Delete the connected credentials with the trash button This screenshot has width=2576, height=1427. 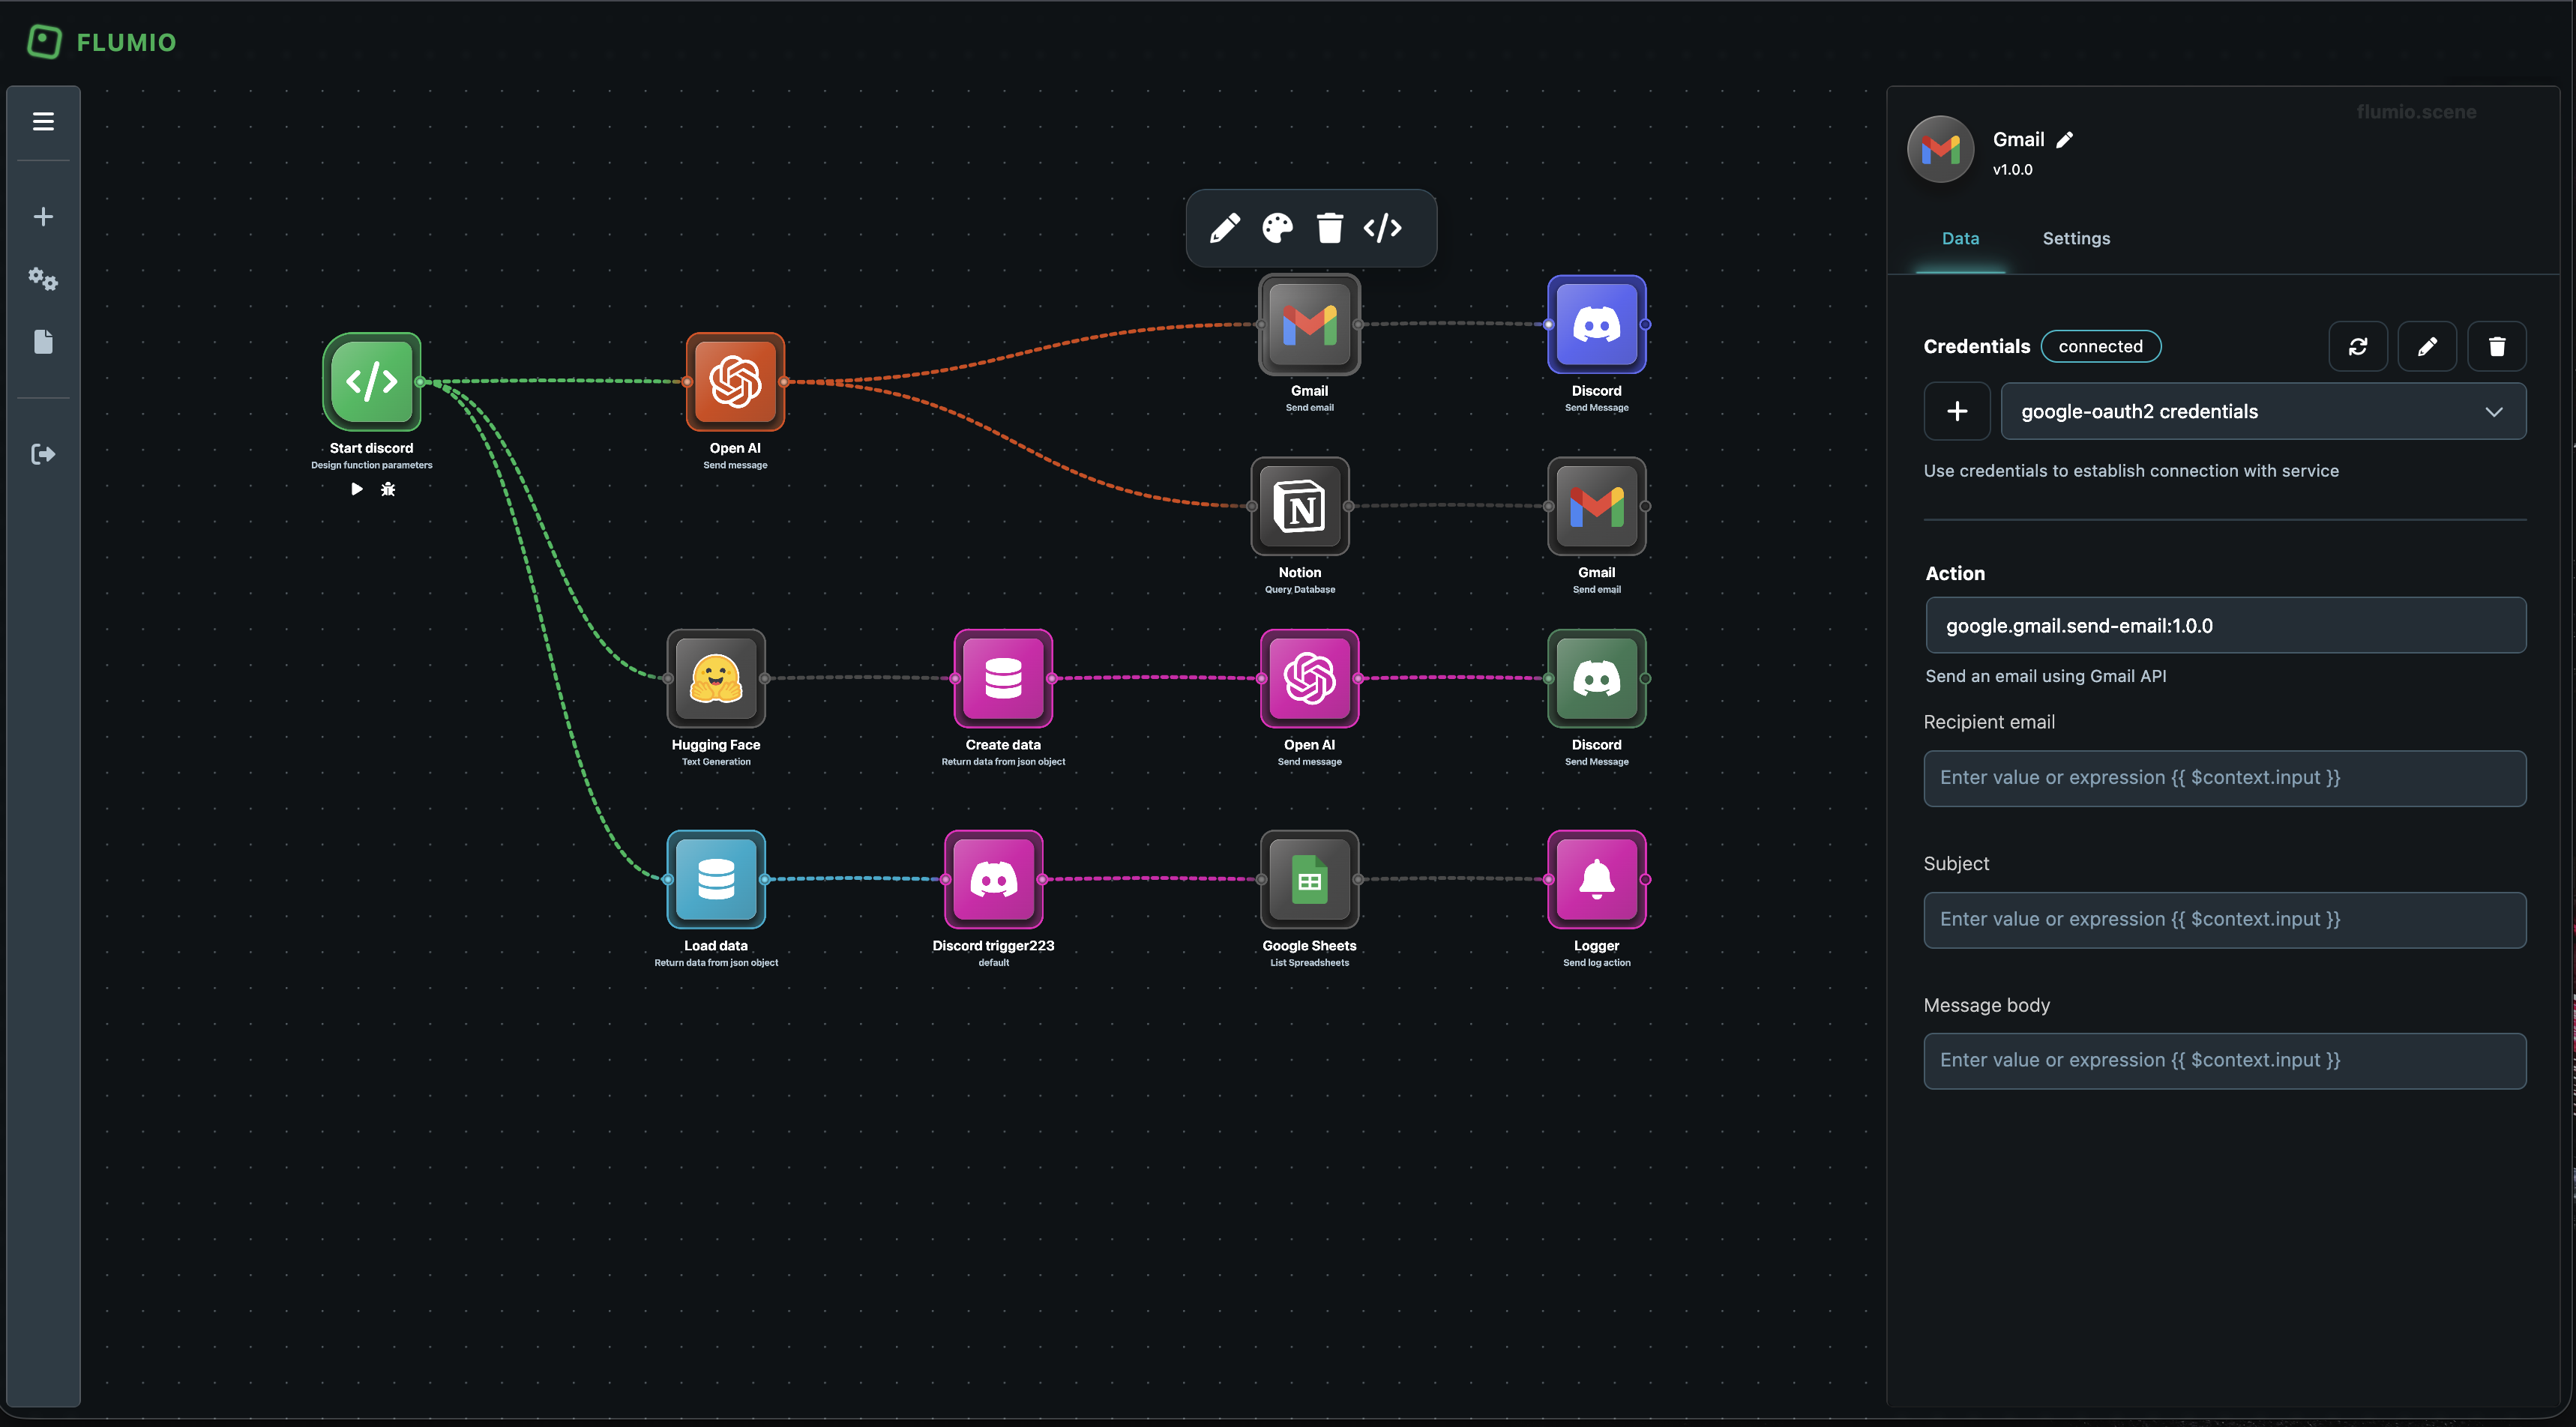(2497, 346)
